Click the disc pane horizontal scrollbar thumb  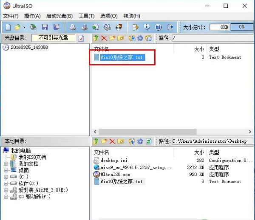pyautogui.click(x=147, y=132)
